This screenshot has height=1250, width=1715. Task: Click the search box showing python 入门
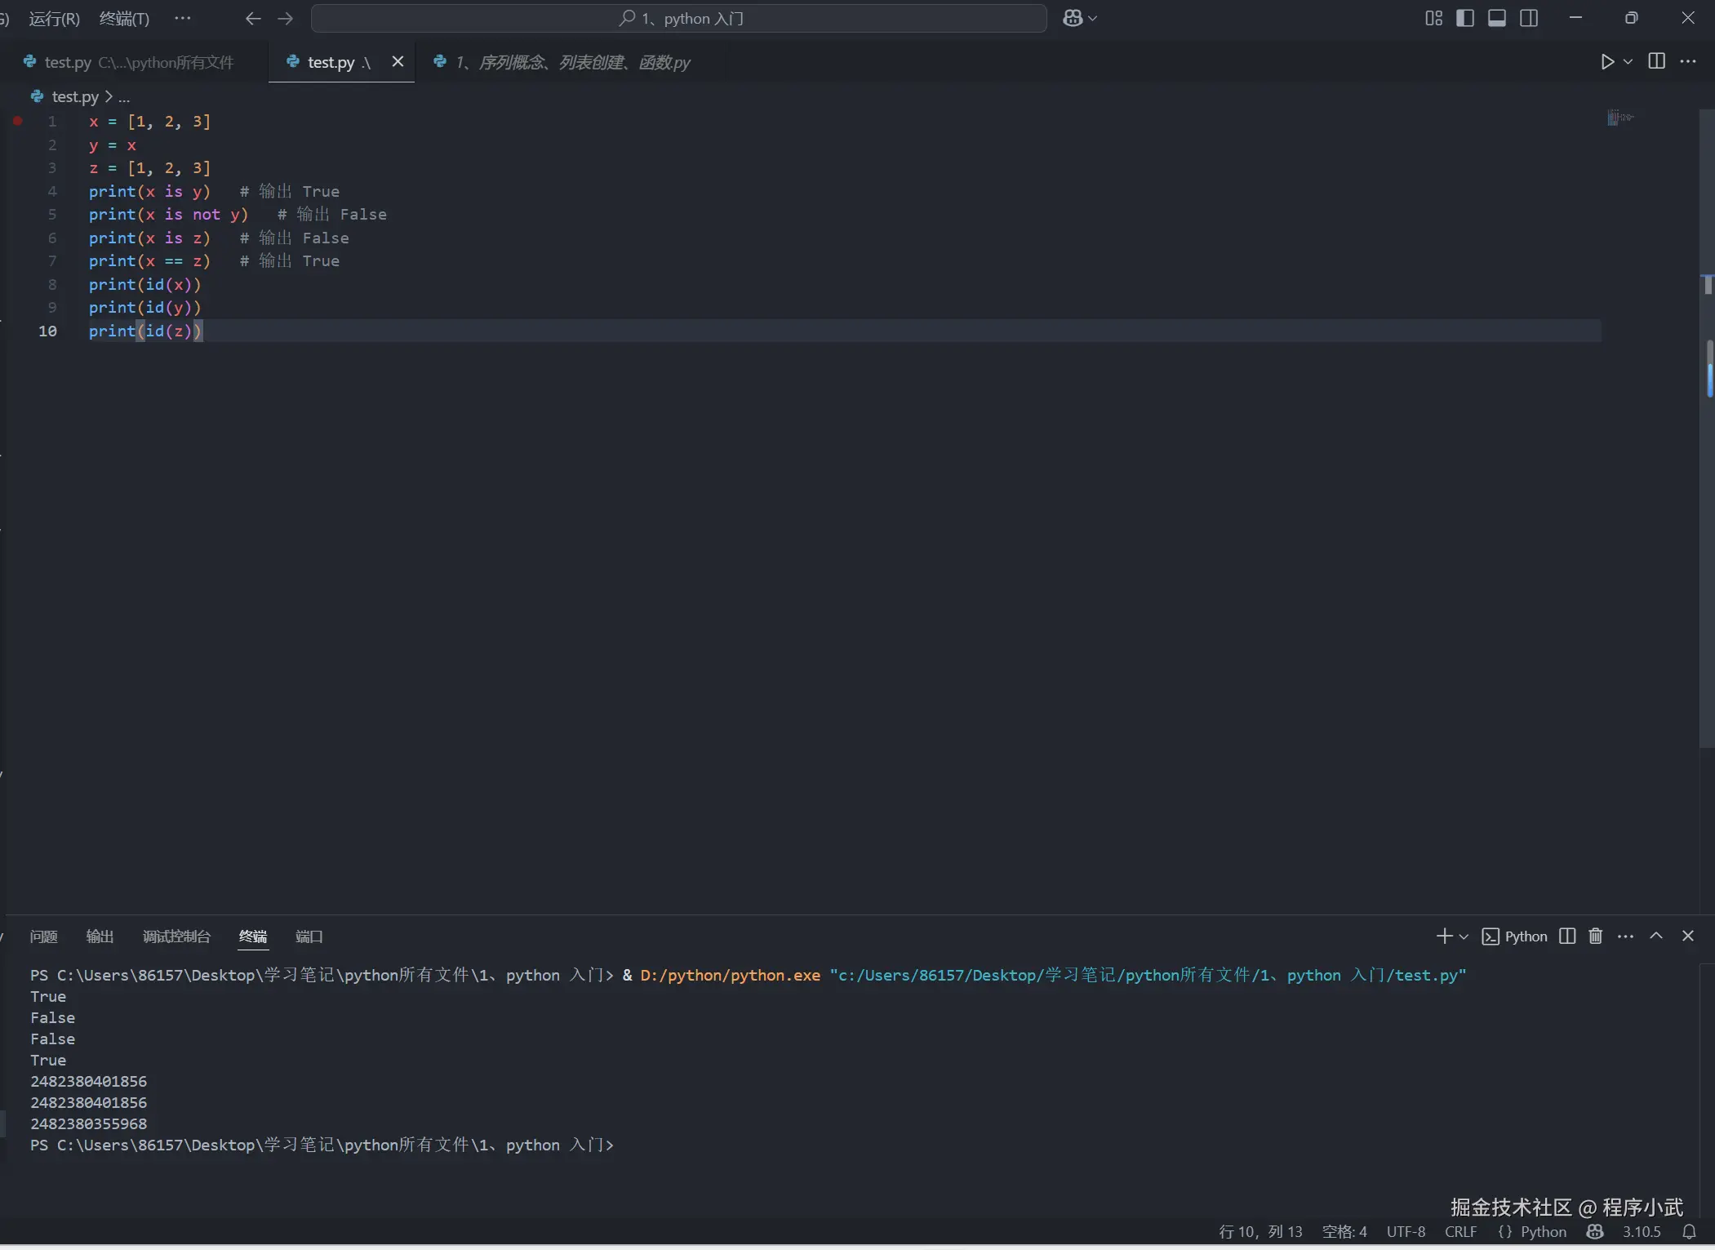[679, 18]
